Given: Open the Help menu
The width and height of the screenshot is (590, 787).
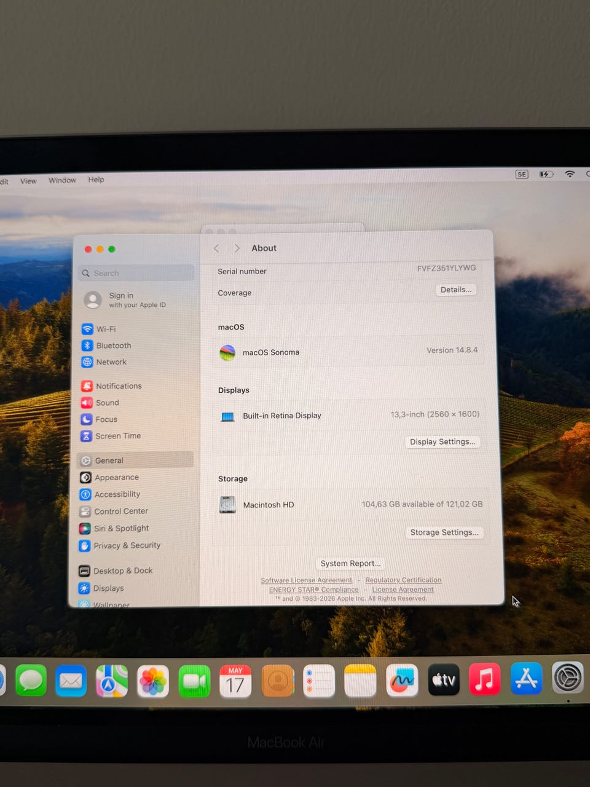Looking at the screenshot, I should click(96, 180).
